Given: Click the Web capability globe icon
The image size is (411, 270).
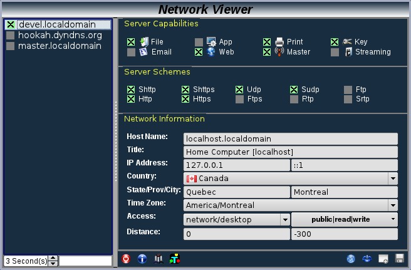Looking at the screenshot, I should coord(211,52).
